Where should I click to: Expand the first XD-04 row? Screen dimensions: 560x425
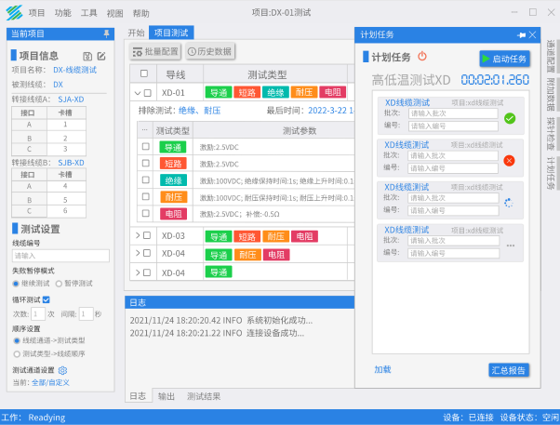click(138, 253)
